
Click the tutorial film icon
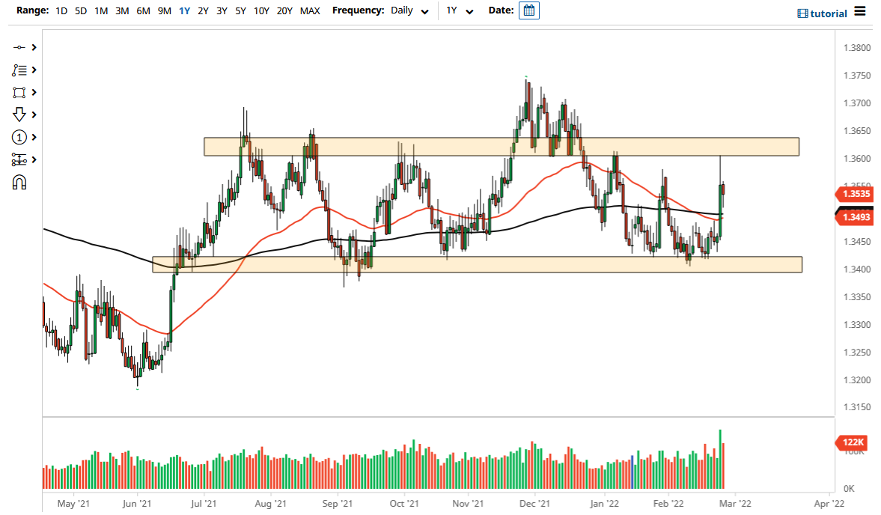click(x=802, y=13)
